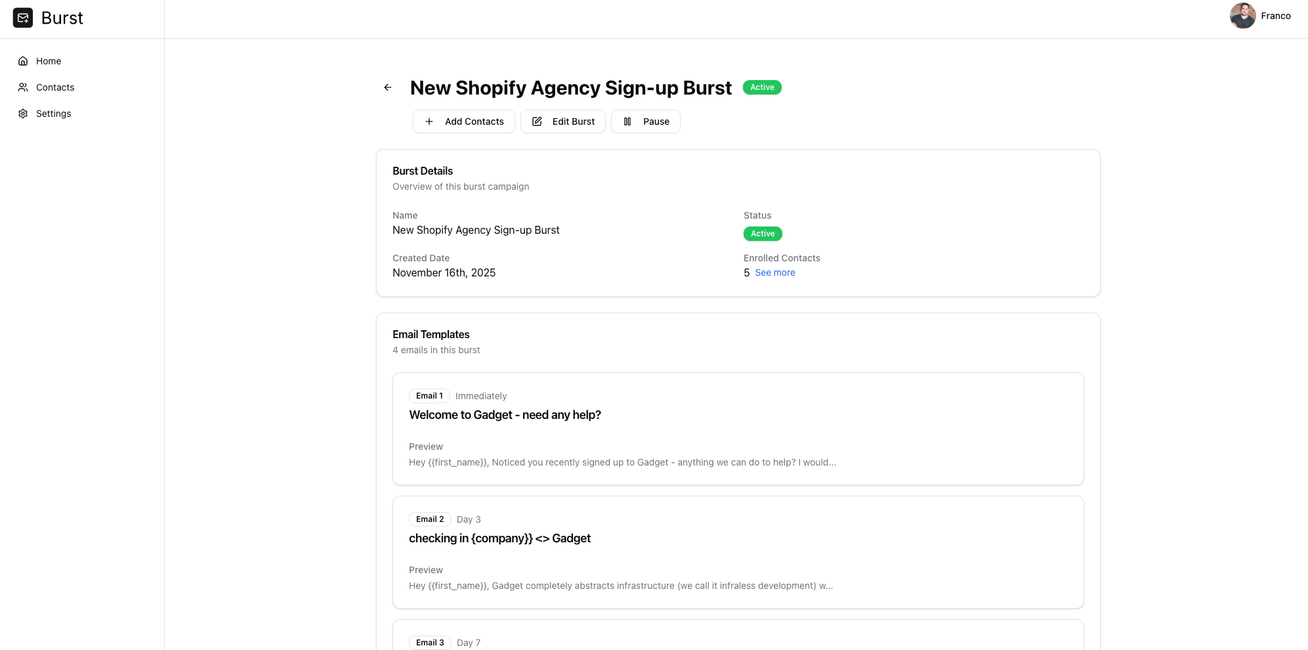Click the Settings gear icon
The height and width of the screenshot is (650, 1308).
(23, 114)
